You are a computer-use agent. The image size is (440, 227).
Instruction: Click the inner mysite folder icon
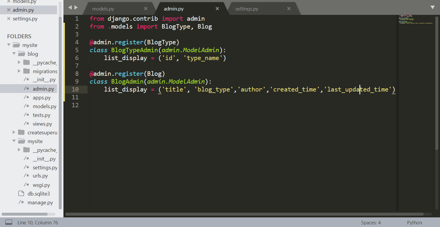click(21, 141)
